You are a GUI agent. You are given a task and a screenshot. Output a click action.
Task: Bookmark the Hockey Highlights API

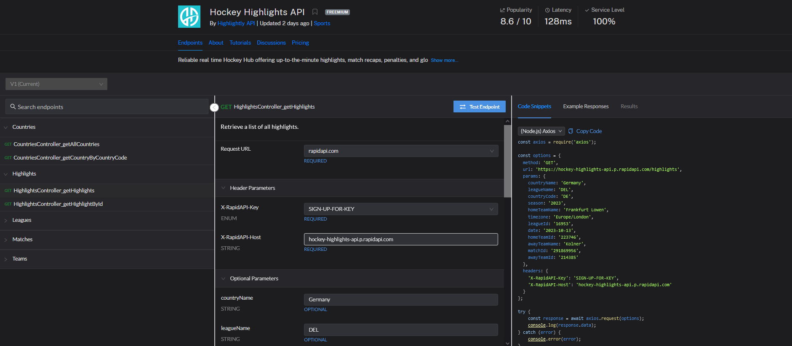tap(315, 12)
